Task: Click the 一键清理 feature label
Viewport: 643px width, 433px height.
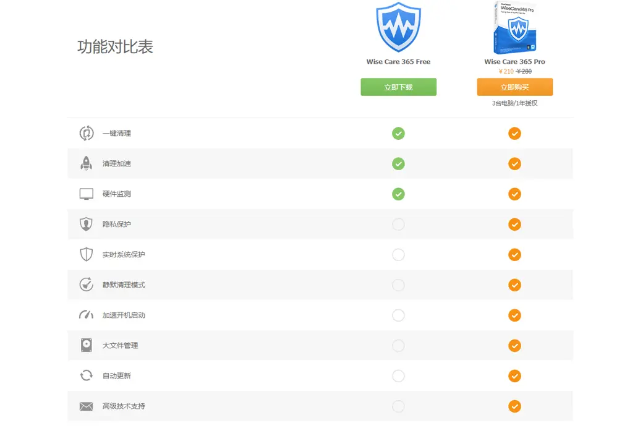Action: [x=117, y=134]
